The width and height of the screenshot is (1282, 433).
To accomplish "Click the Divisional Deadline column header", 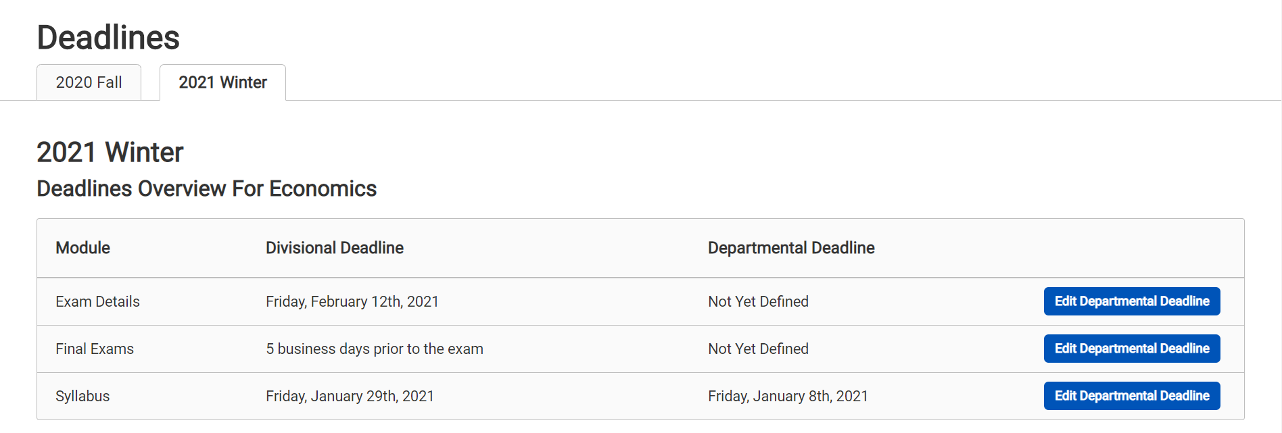I will [334, 248].
